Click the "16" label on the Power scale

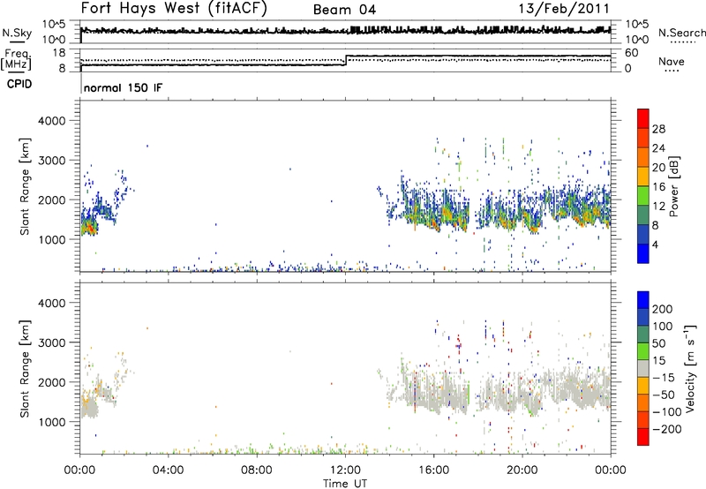(658, 187)
